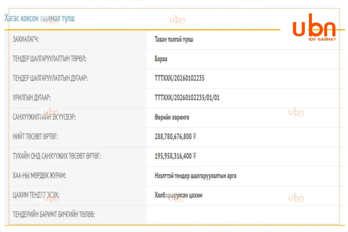Click the ubn watermark at bottom right
The width and height of the screenshot is (348, 232).
[x=296, y=198]
